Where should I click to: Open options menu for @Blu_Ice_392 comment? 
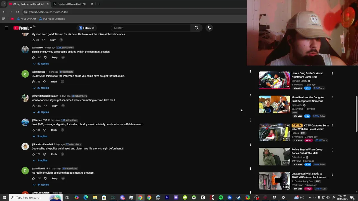pos(251,120)
